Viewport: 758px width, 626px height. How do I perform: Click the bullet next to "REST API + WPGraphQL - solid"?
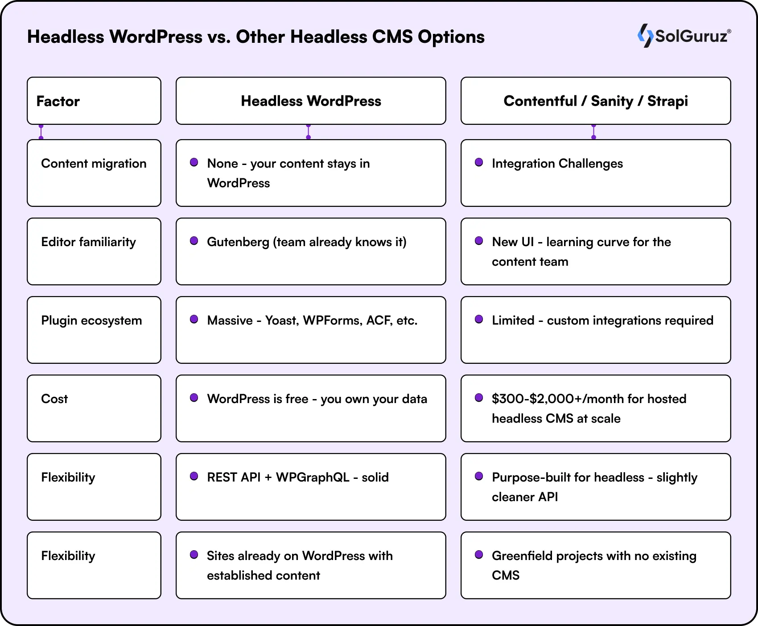click(194, 476)
